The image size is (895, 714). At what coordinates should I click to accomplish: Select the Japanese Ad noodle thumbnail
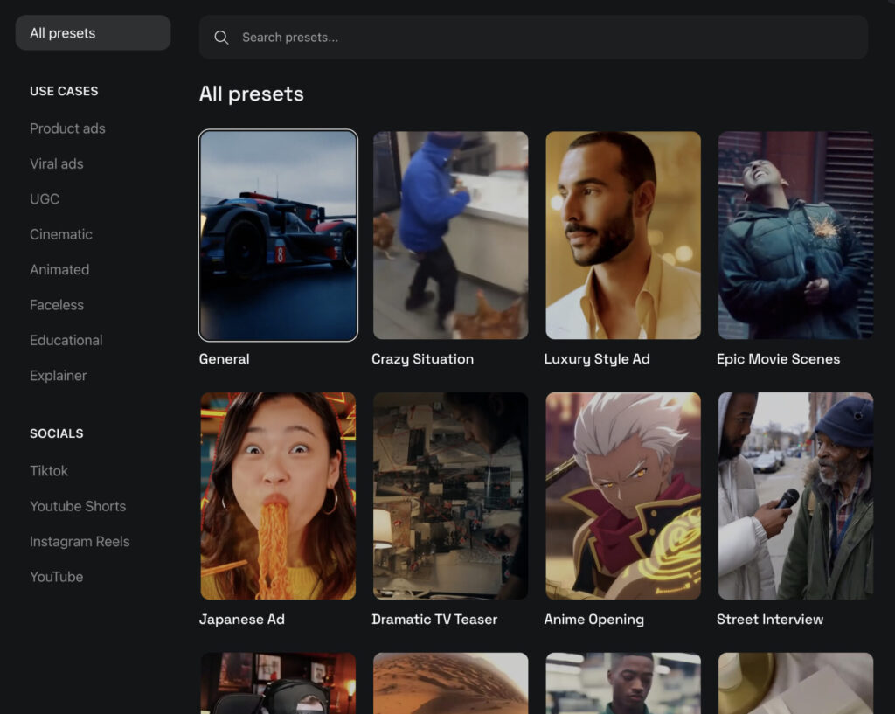[278, 496]
